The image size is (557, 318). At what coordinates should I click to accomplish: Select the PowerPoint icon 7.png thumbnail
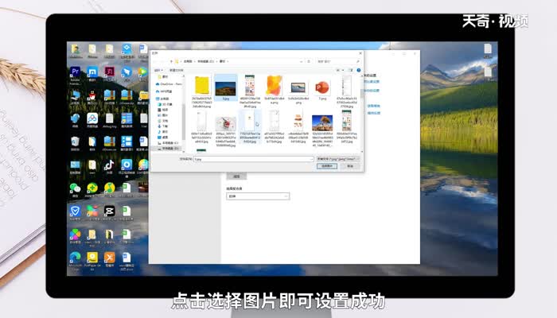322,87
